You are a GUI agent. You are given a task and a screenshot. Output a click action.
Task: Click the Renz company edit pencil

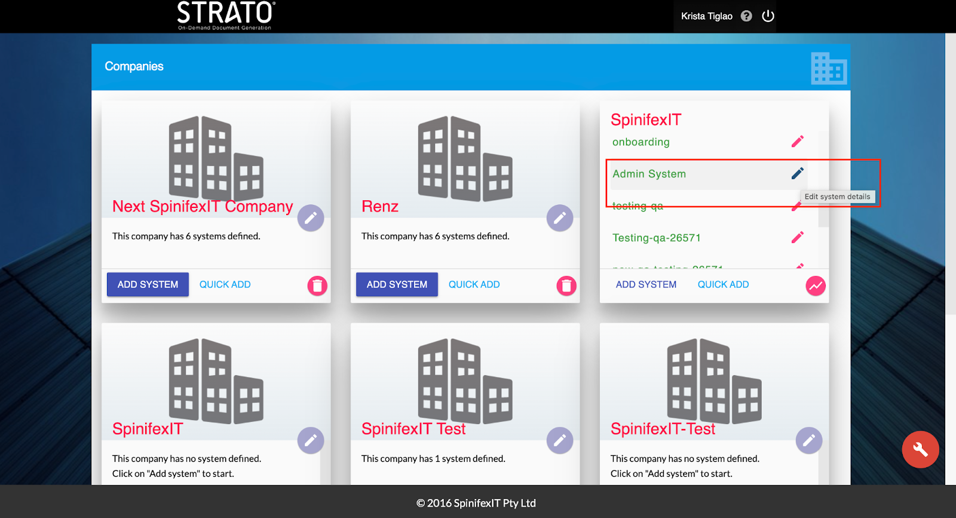pyautogui.click(x=560, y=218)
